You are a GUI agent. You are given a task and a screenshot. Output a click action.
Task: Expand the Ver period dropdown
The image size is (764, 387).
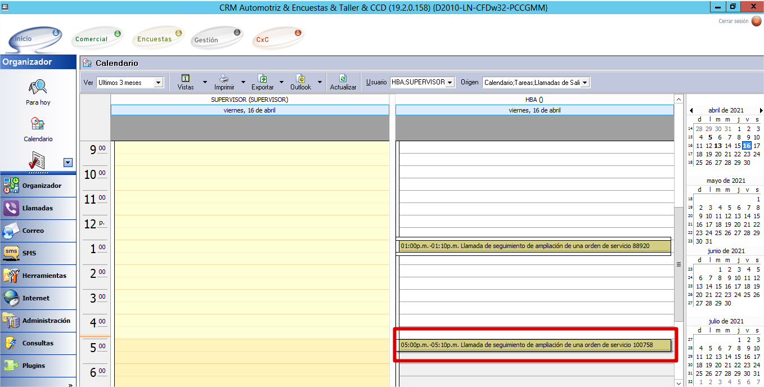click(x=158, y=83)
